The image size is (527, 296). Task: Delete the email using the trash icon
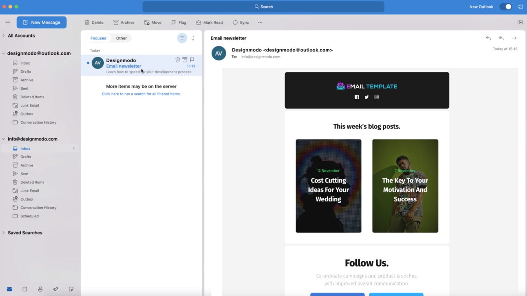[177, 60]
